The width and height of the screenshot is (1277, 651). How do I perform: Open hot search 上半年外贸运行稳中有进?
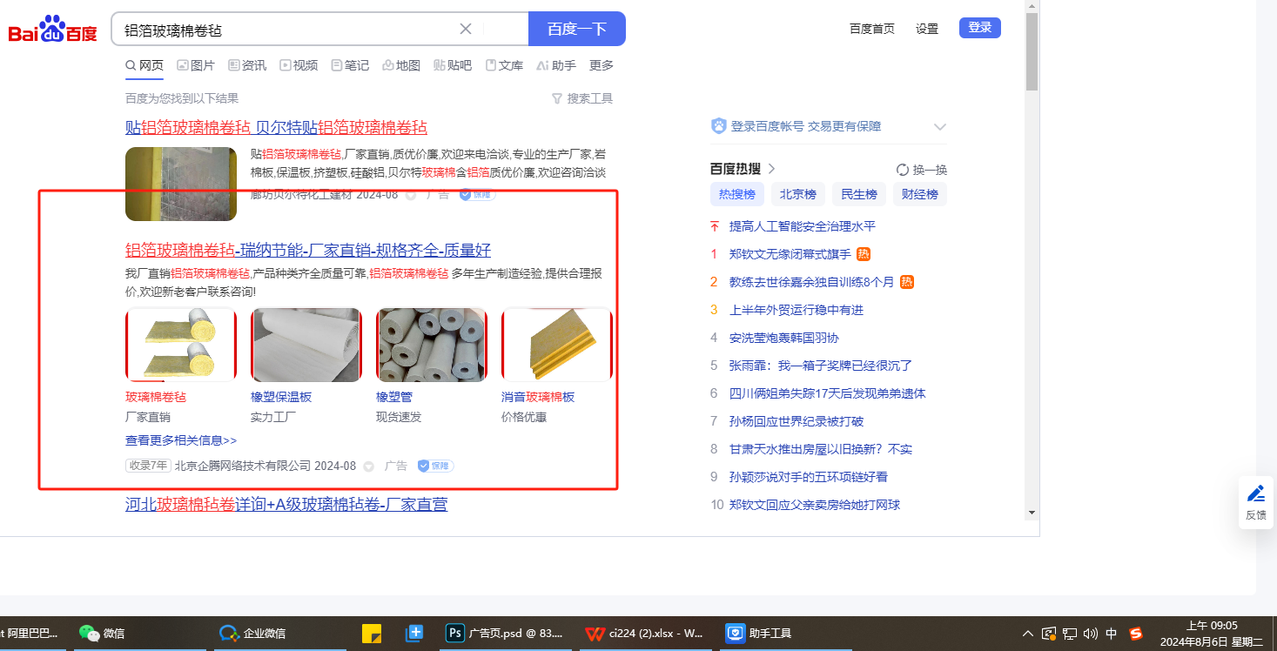(x=796, y=310)
